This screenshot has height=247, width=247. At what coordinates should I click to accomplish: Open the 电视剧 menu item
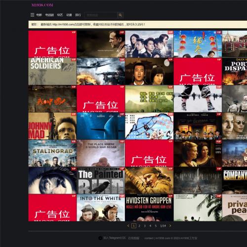(x=49, y=15)
